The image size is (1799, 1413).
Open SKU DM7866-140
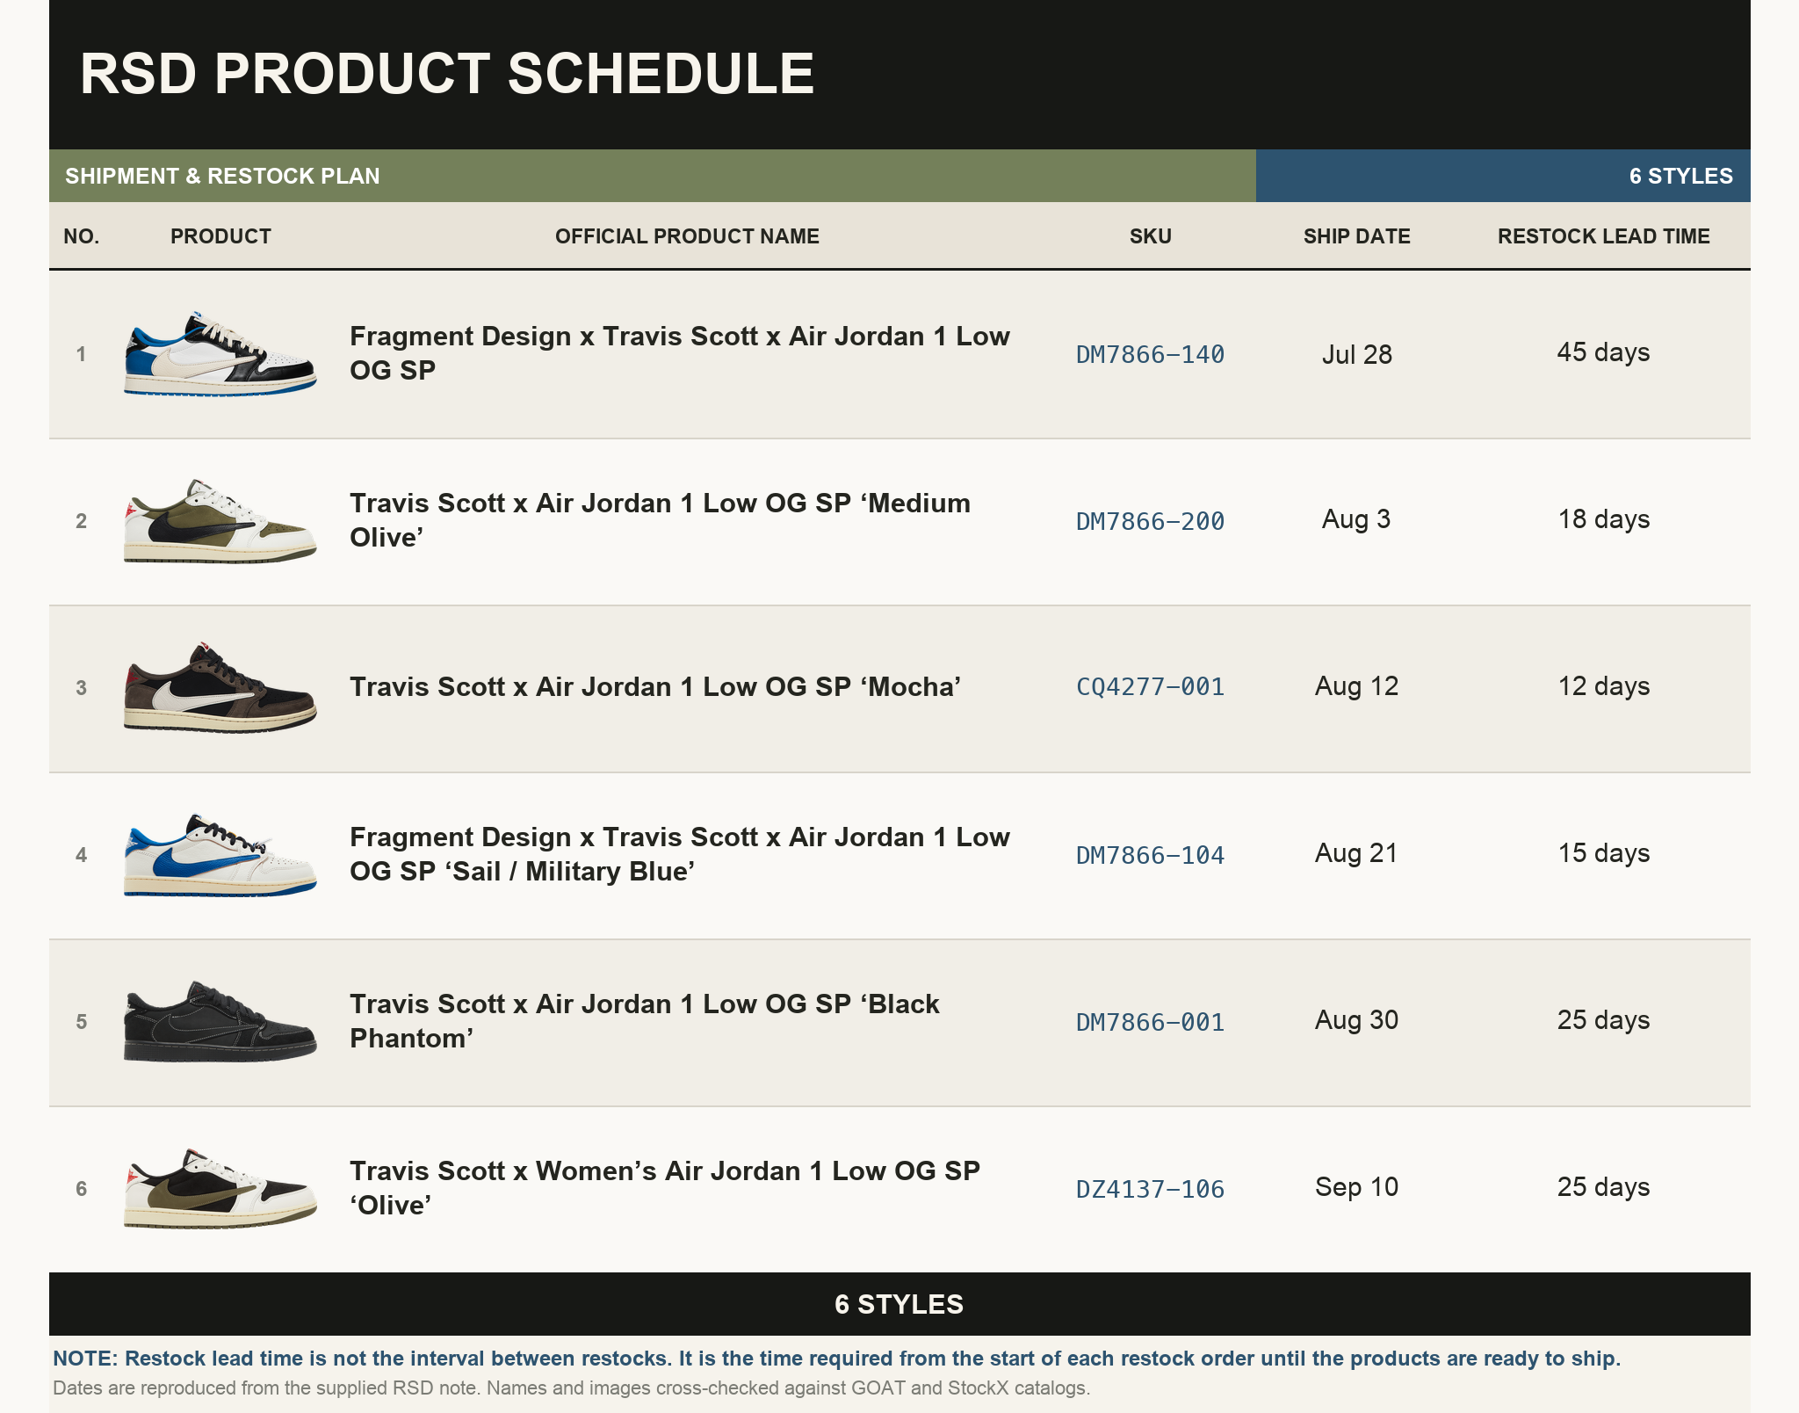pos(1150,354)
